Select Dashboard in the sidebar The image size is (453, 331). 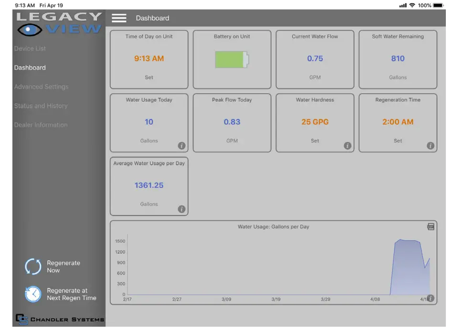(x=30, y=68)
